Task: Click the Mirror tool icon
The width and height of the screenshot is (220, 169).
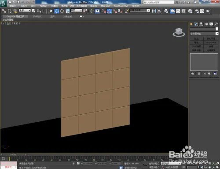Action: pyautogui.click(x=154, y=11)
